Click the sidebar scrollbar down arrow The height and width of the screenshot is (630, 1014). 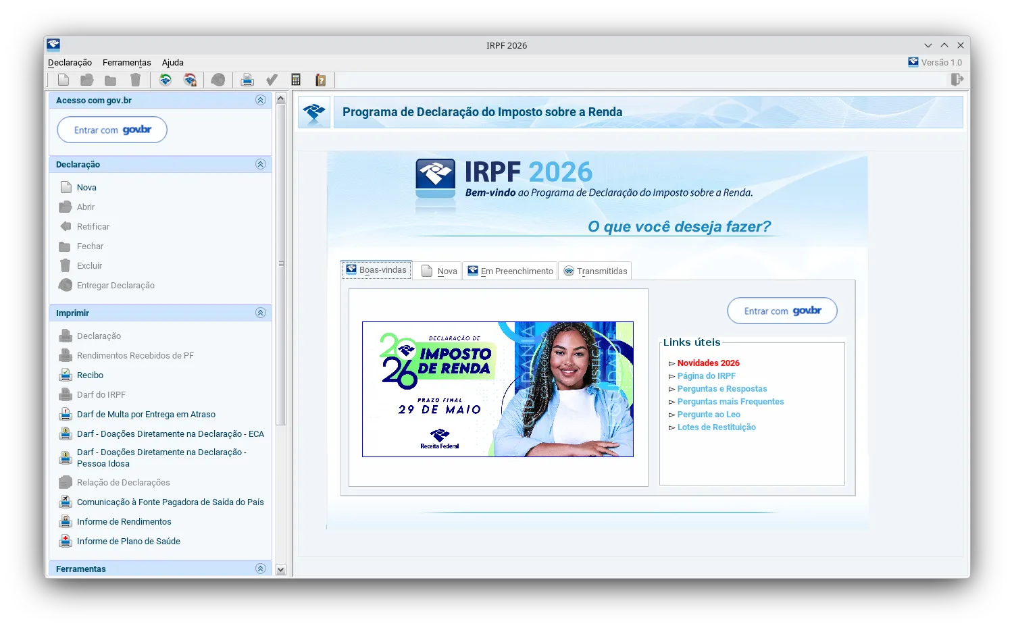tap(281, 570)
